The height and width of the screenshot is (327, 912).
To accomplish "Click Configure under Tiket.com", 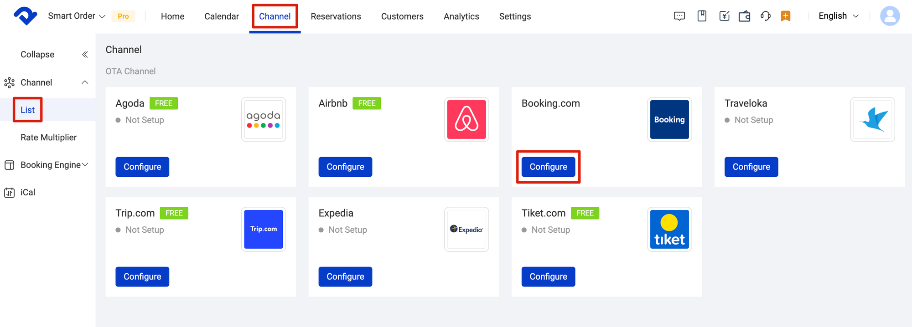I will coord(548,277).
